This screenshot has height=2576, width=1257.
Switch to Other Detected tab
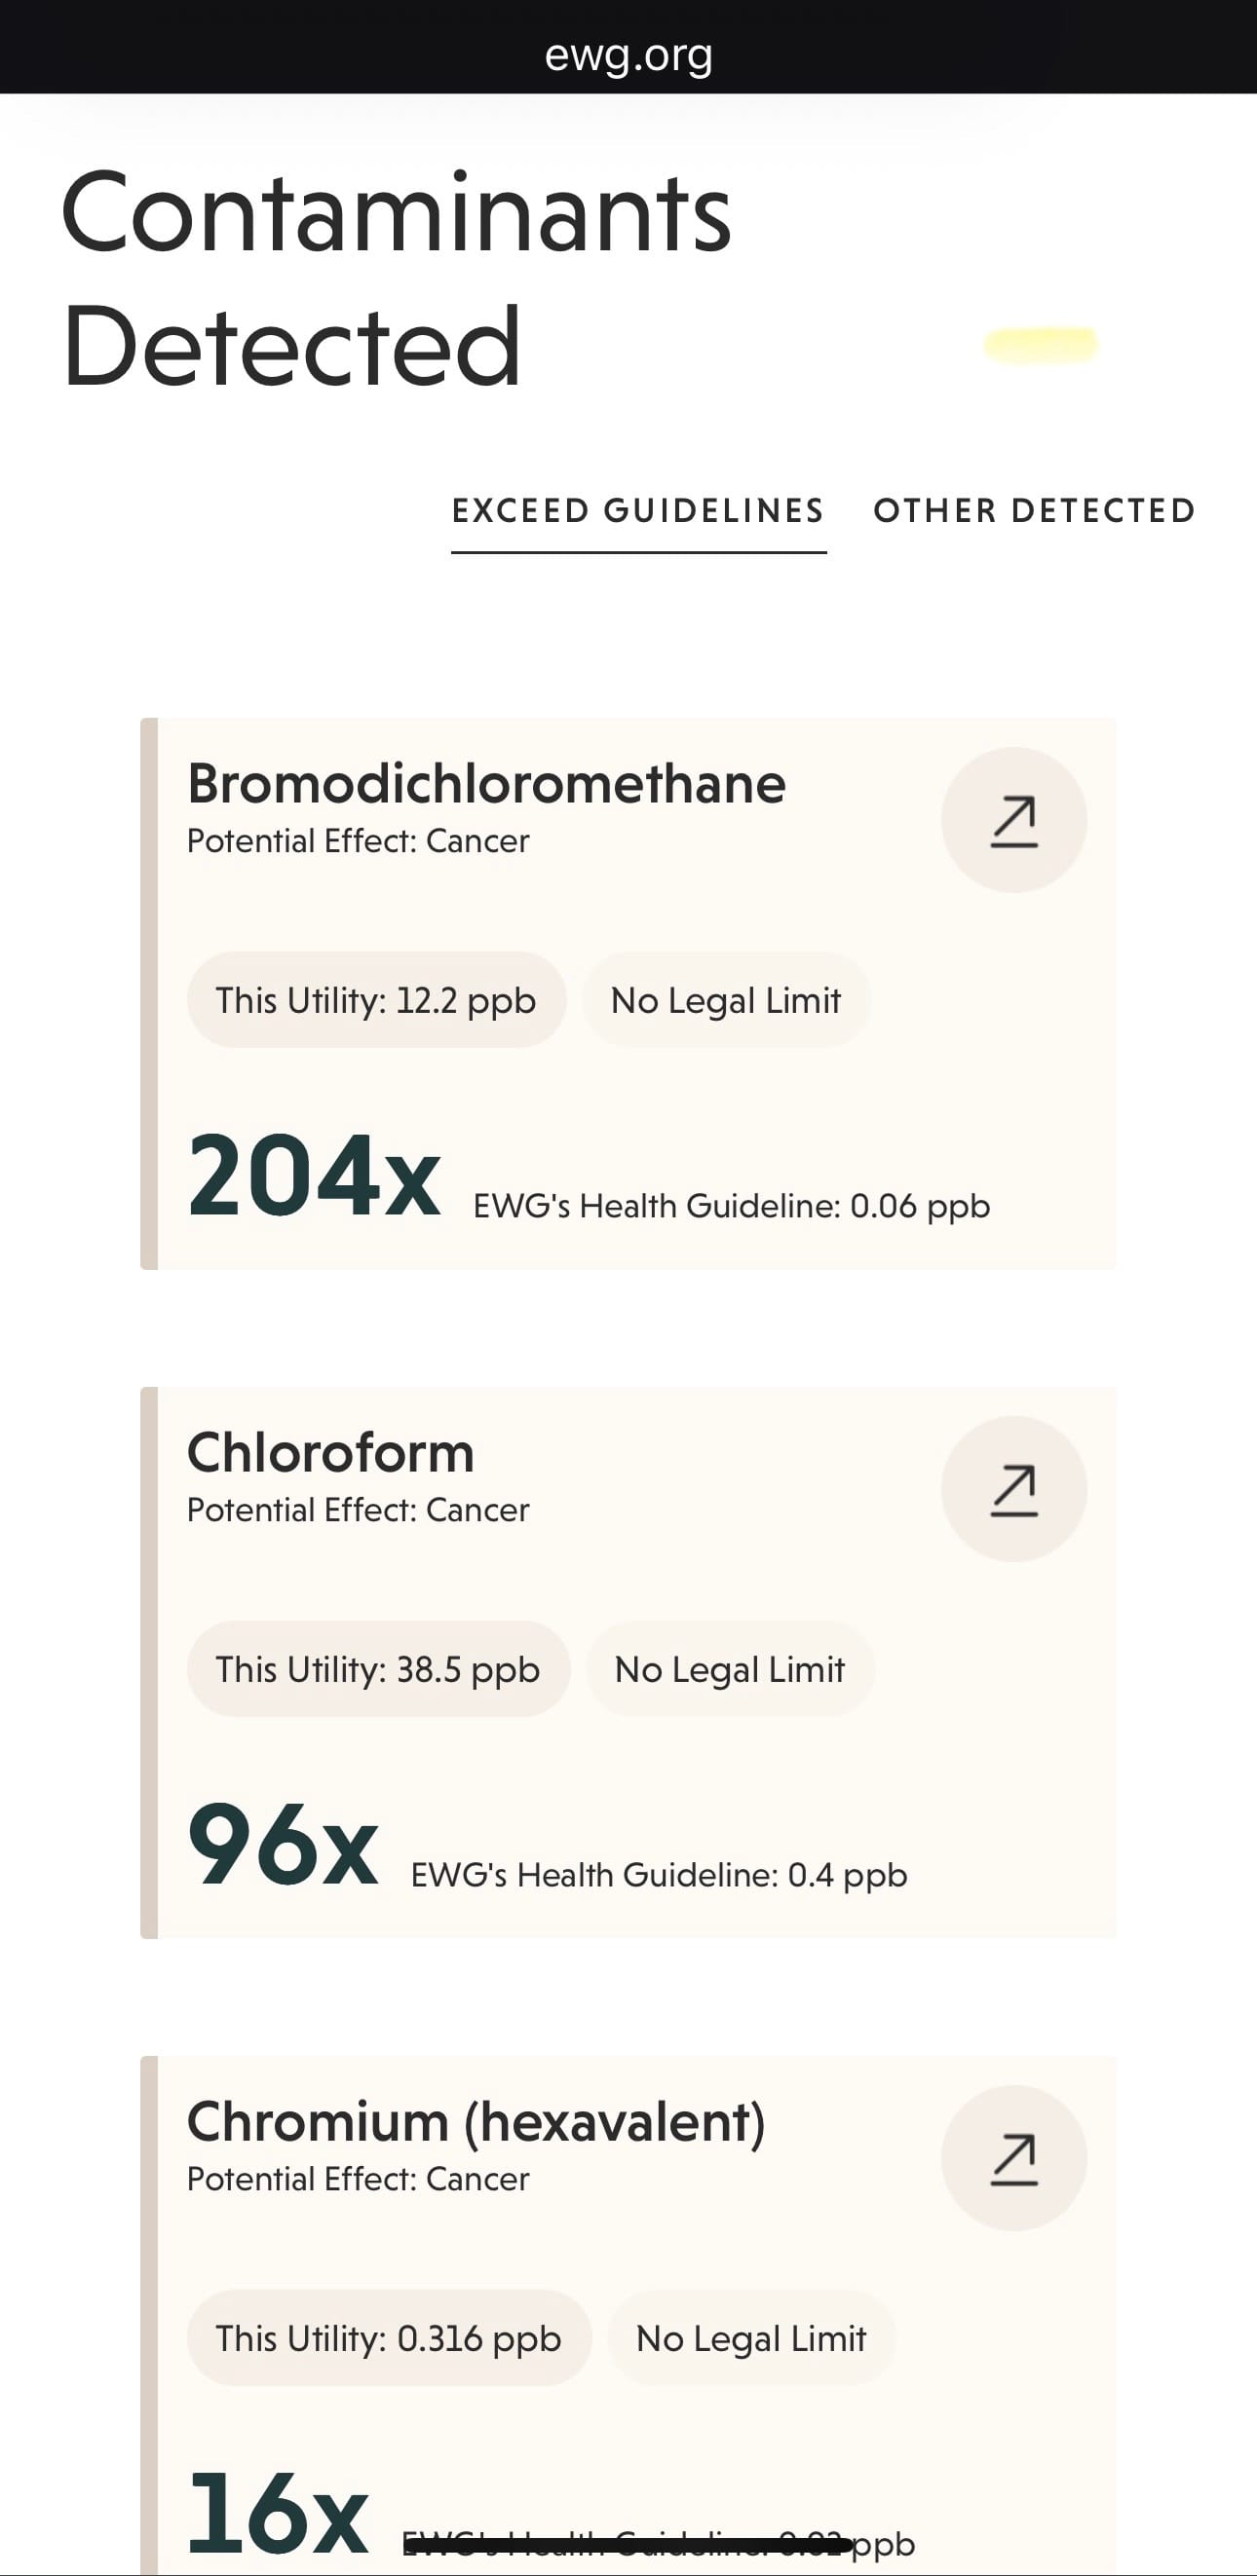[x=1035, y=512]
